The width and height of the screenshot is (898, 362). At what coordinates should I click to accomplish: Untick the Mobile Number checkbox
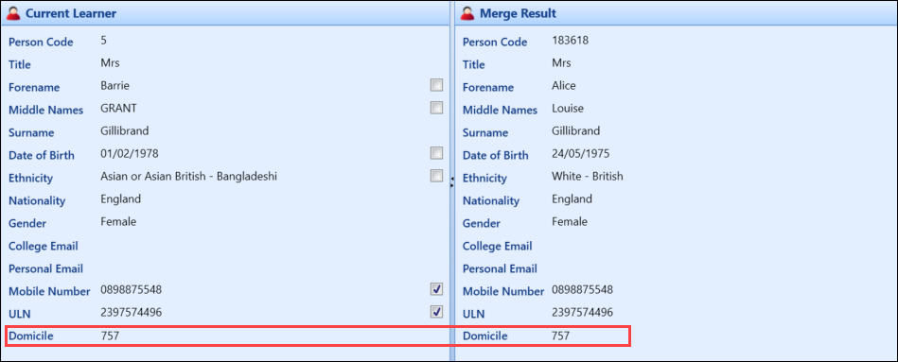[436, 289]
